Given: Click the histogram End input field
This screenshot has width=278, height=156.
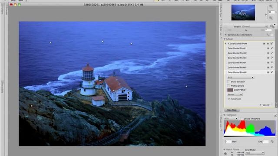Looking at the screenshot, I should coord(266,142).
